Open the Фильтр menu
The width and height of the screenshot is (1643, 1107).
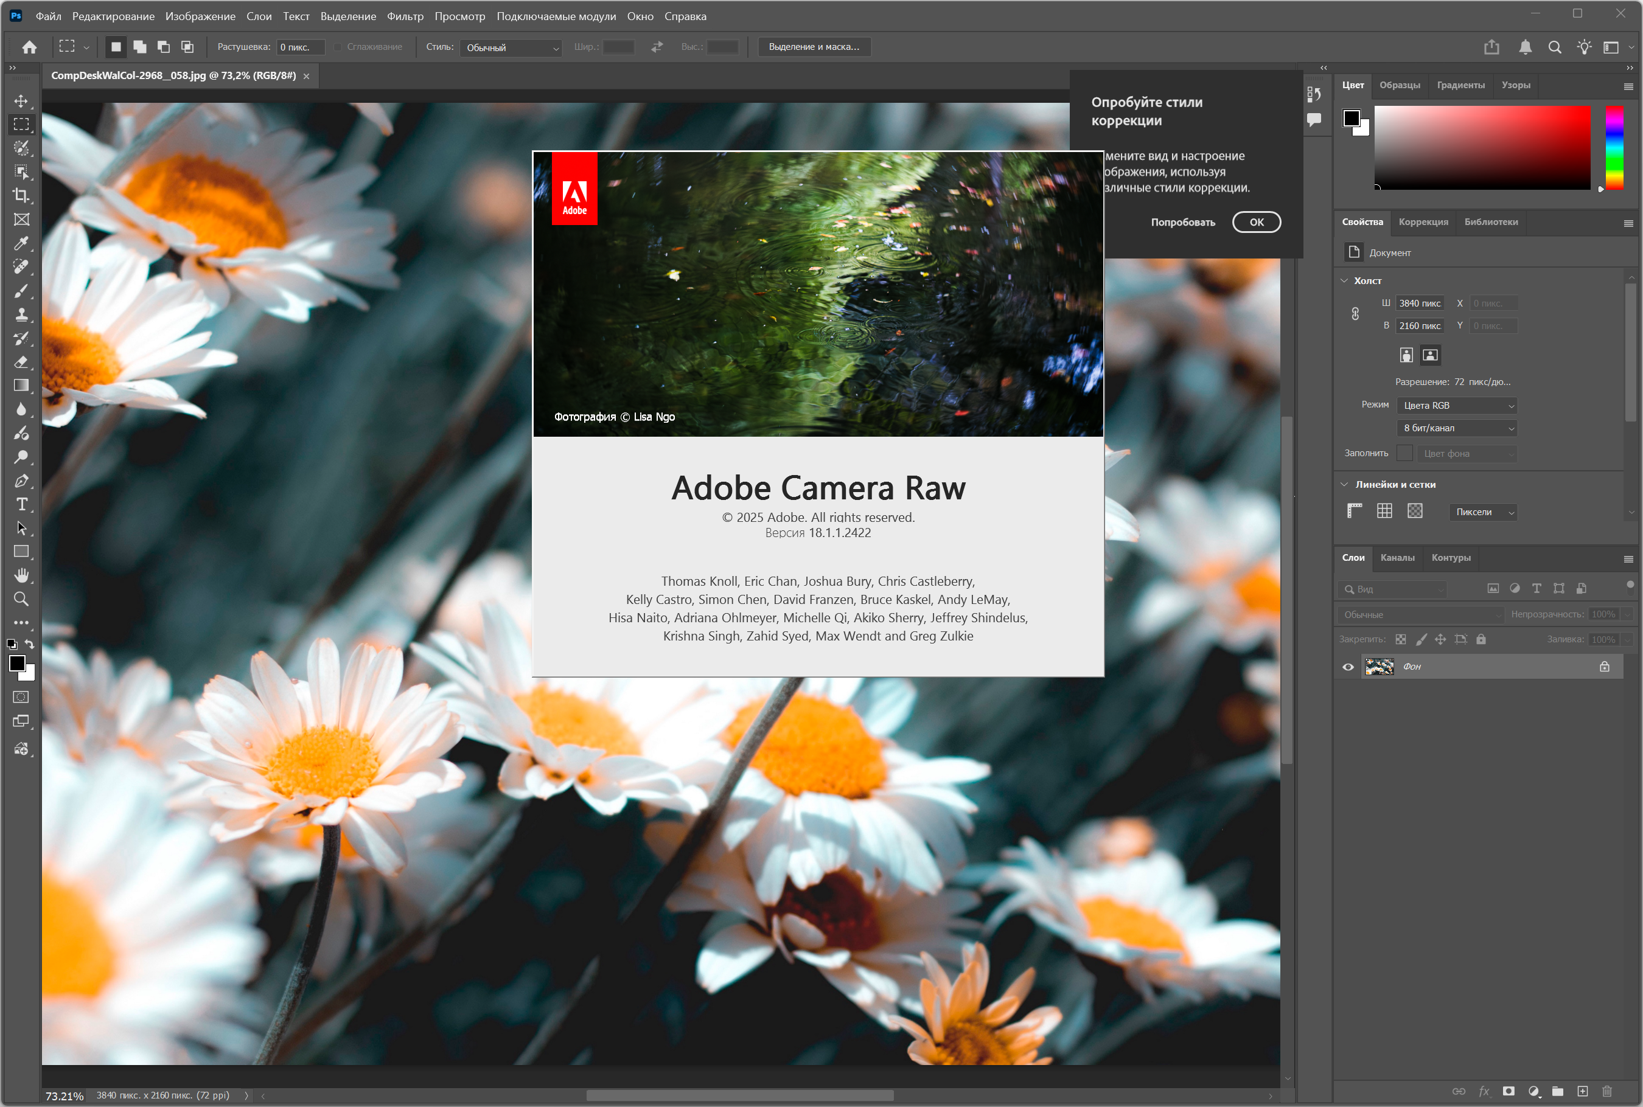(405, 16)
